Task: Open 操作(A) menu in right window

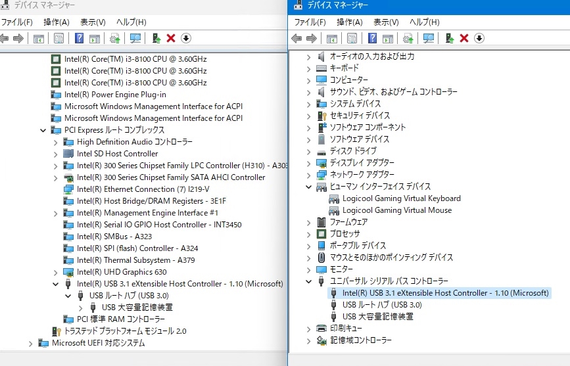Action: click(349, 22)
